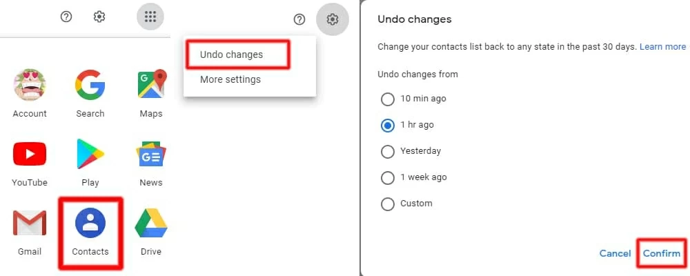Open the Contacts app

[90, 224]
